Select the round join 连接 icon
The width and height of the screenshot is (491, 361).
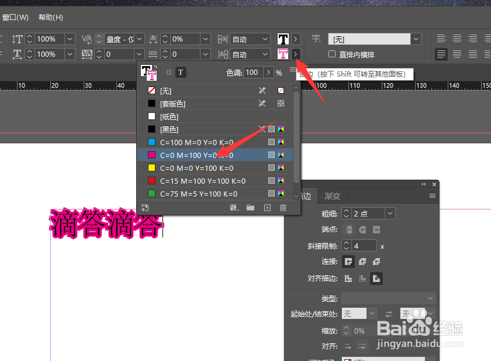tap(362, 262)
